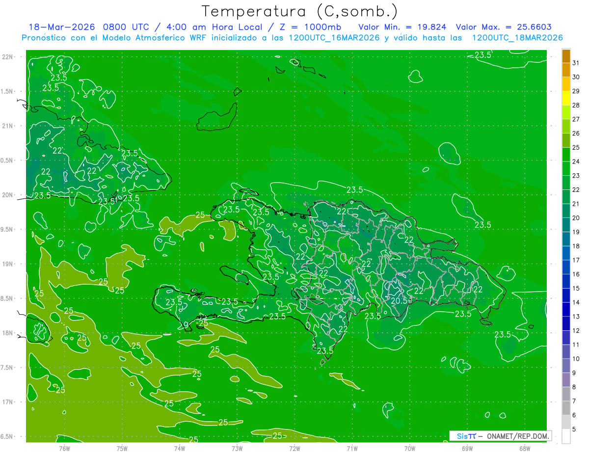Click the '20N' latitude axis label
This screenshot has height=455, width=589.
coord(7,195)
